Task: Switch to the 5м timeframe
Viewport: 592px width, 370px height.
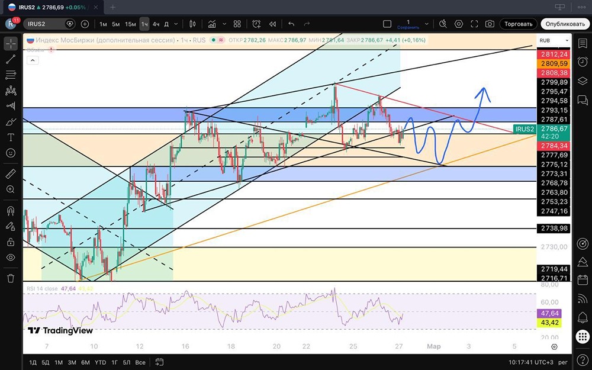Action: (x=116, y=24)
